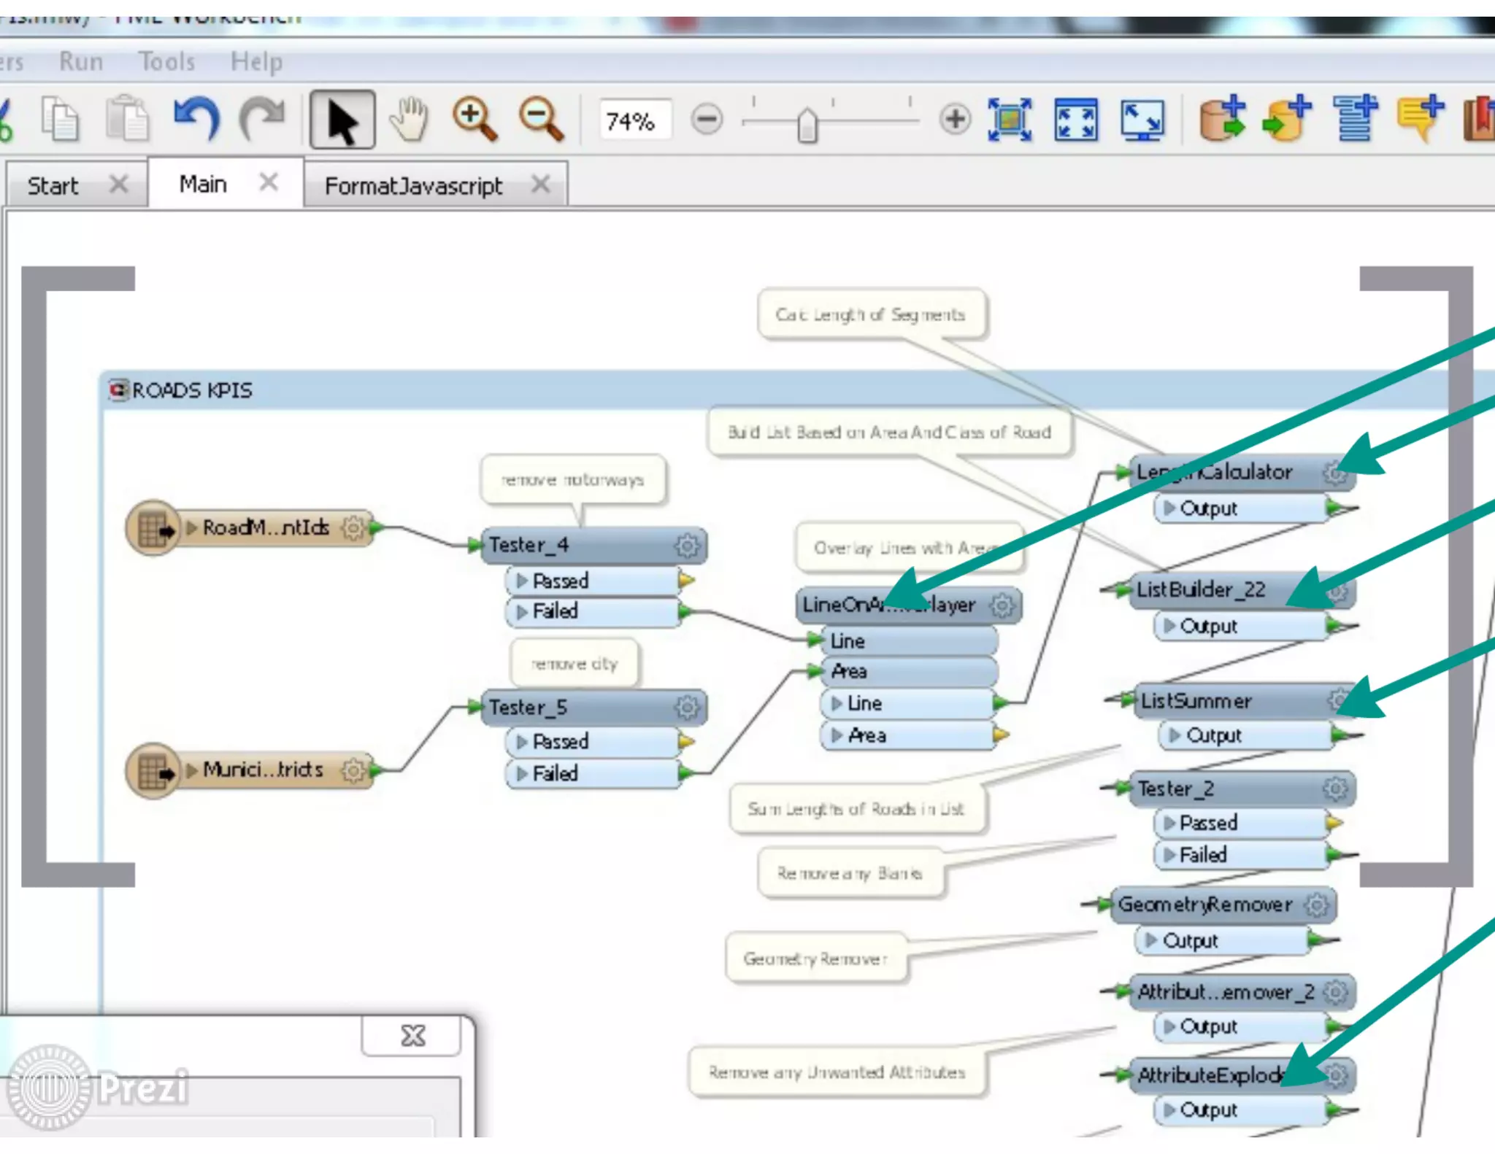
Task: Close the Start tab
Action: [118, 184]
